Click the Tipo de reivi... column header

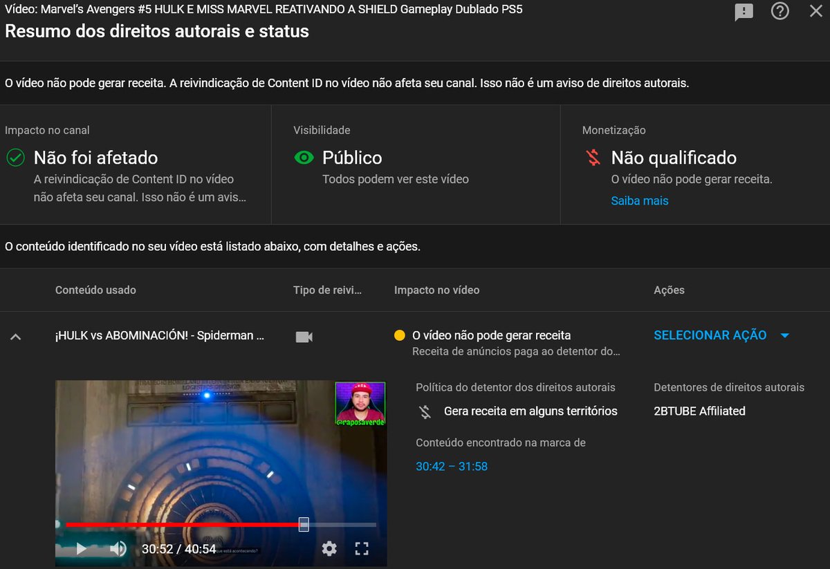click(327, 290)
